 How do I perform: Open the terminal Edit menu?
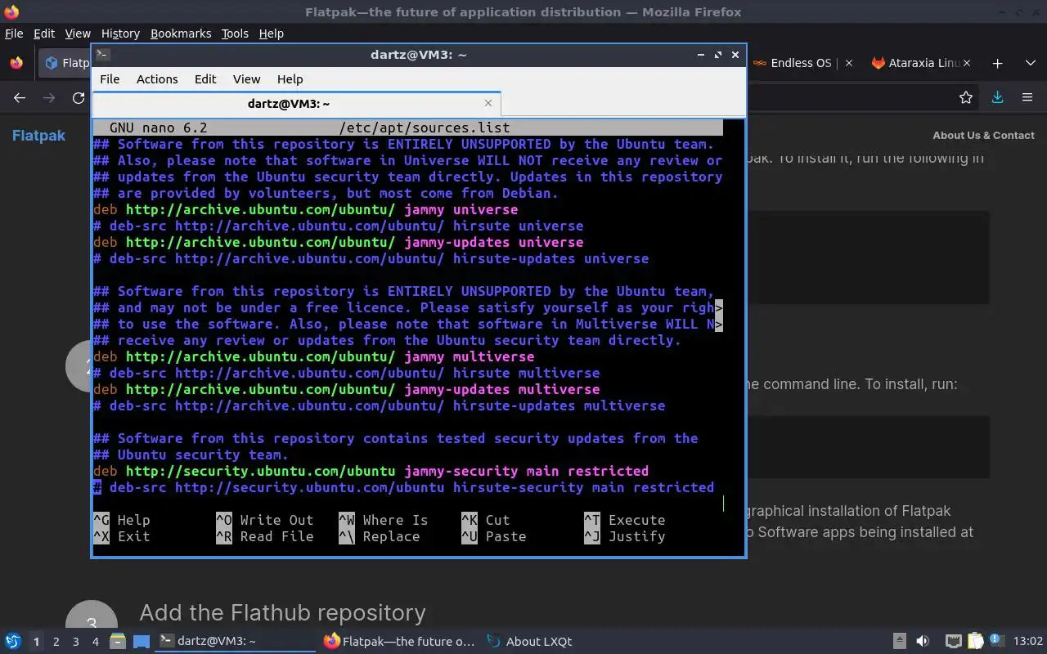tap(205, 79)
